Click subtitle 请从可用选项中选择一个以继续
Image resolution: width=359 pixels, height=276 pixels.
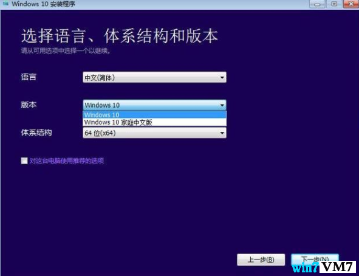coord(66,50)
